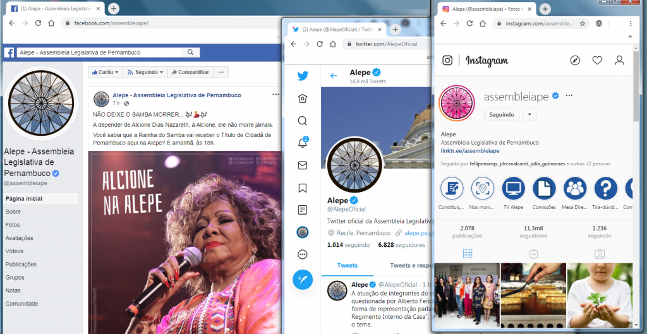
Task: Click the Facebook search input field
Action: pos(101,52)
